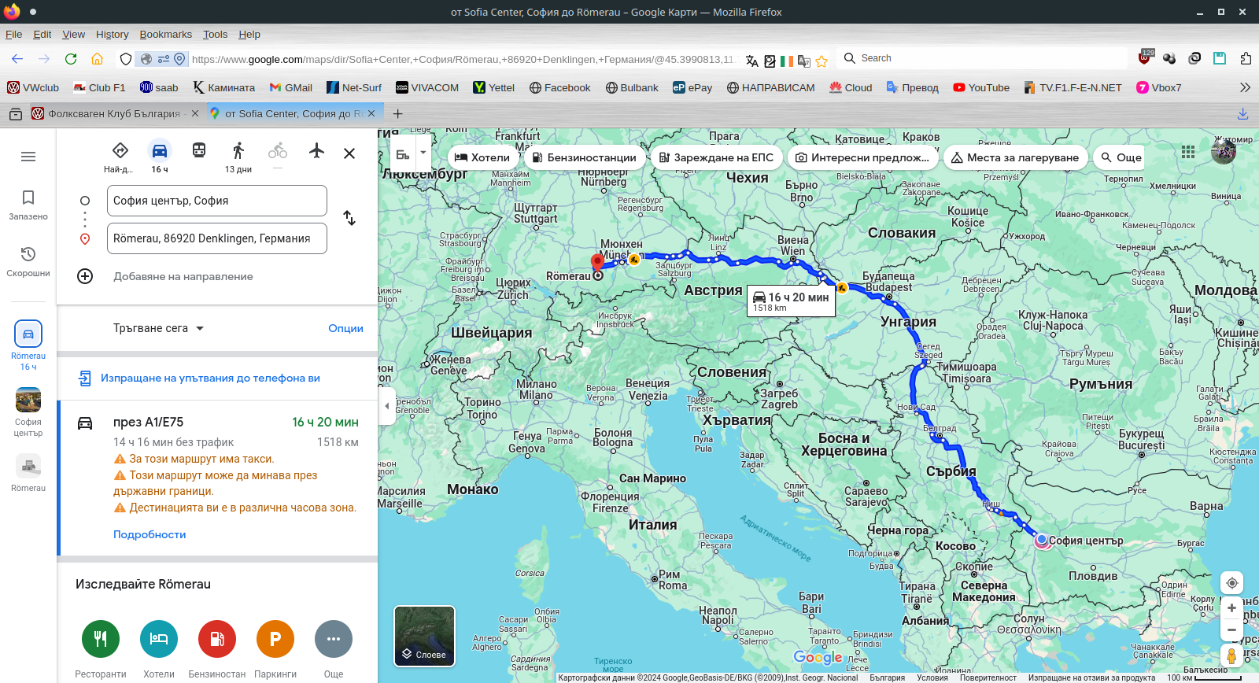Select walking travel mode
Image resolution: width=1259 pixels, height=683 pixels.
tap(238, 156)
